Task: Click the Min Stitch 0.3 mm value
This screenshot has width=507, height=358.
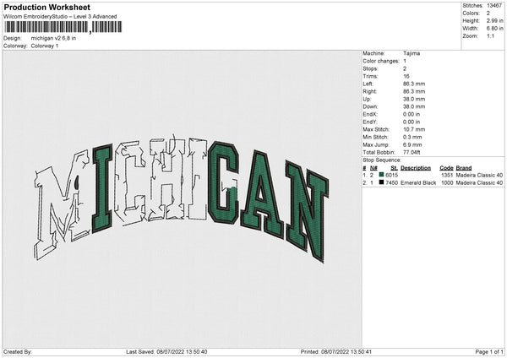Action: point(412,138)
